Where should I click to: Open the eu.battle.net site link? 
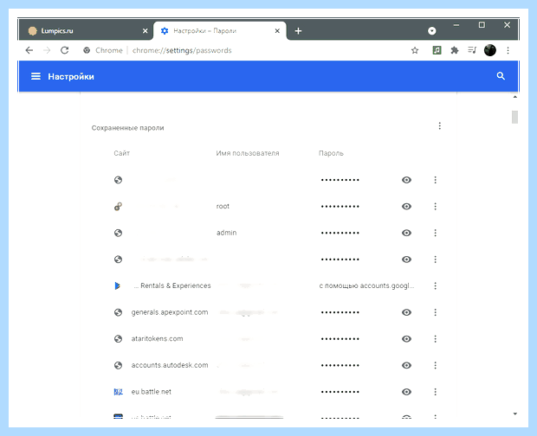tap(151, 392)
